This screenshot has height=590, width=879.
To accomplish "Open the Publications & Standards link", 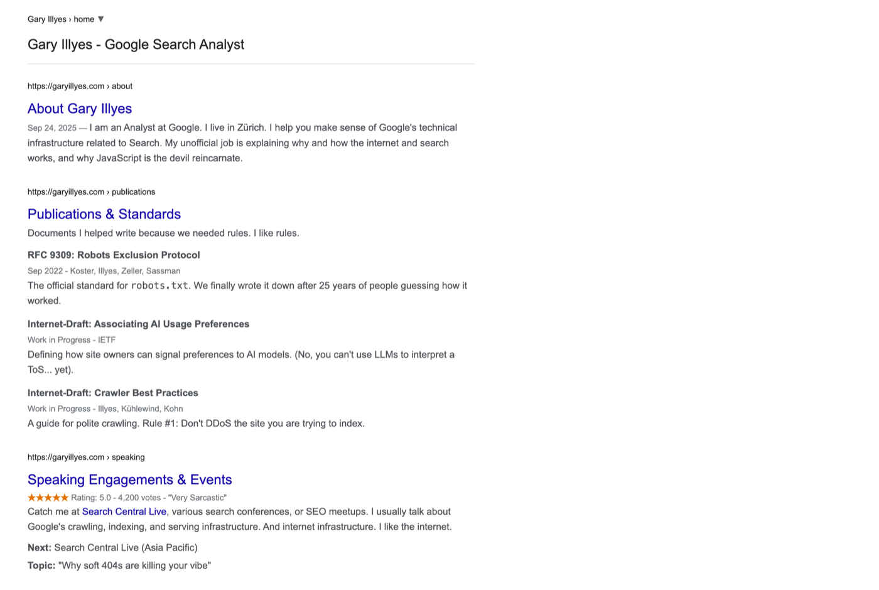I will tap(104, 214).
